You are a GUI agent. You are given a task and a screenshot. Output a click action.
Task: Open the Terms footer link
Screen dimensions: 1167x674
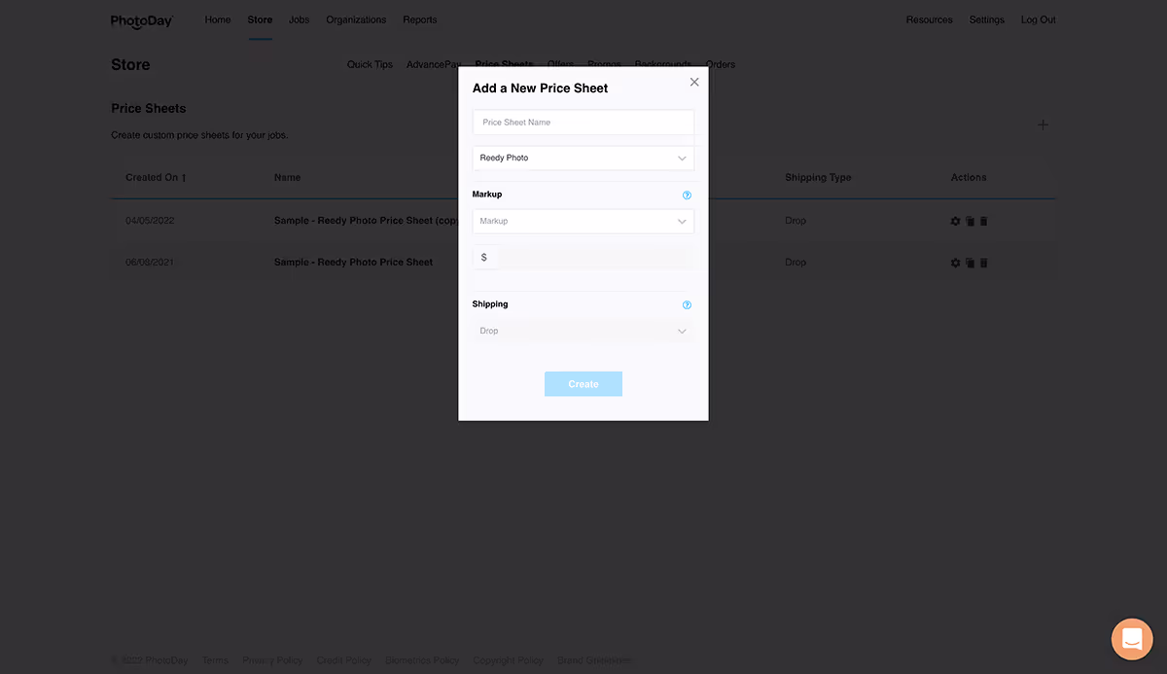215,660
